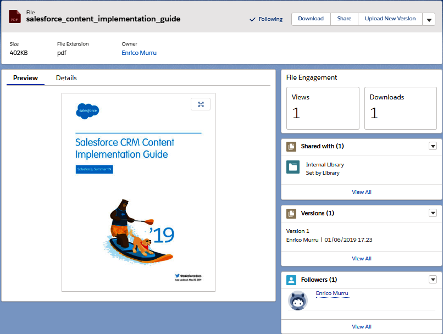Click View All under Shared with
This screenshot has height=334, width=443.
(x=362, y=192)
